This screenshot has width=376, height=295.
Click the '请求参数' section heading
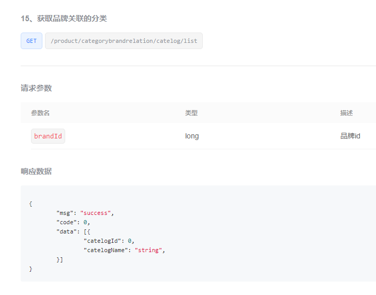(36, 88)
